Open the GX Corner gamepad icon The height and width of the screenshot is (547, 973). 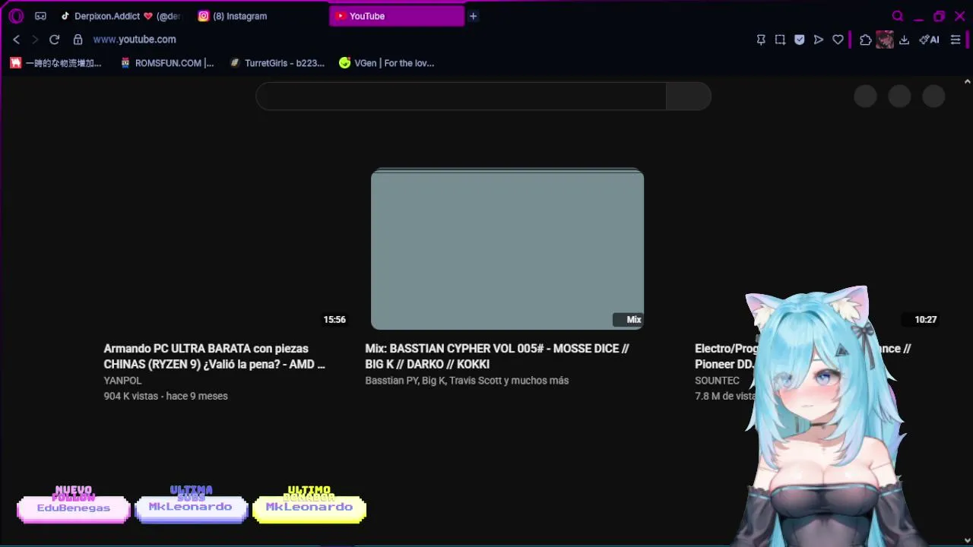point(40,16)
